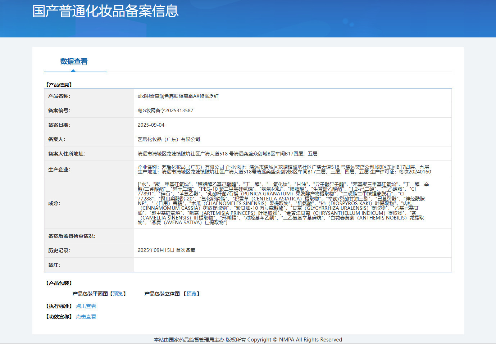Click the NMPA copyright footer text
This screenshot has width=496, height=344.
pos(248,340)
